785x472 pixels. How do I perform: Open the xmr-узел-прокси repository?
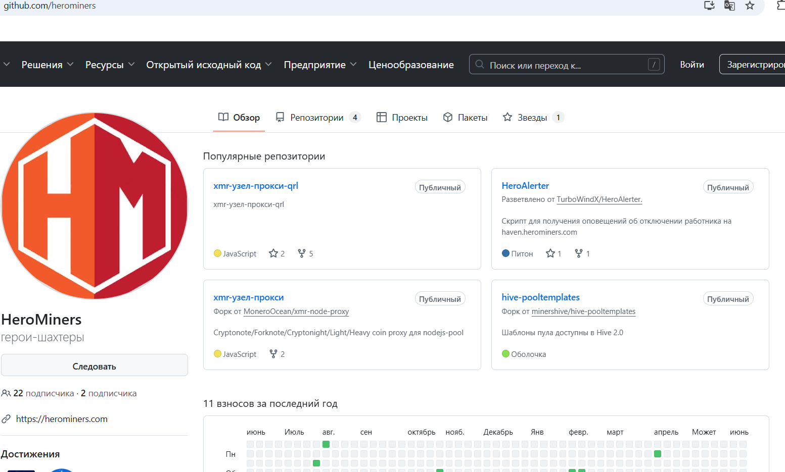tap(249, 297)
